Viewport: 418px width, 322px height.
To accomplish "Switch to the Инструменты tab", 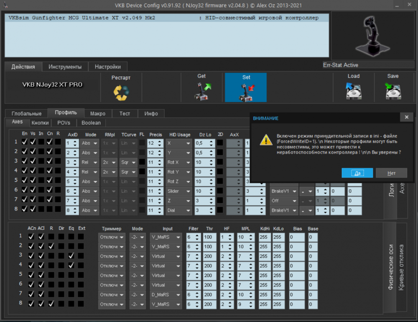I will pyautogui.click(x=65, y=67).
